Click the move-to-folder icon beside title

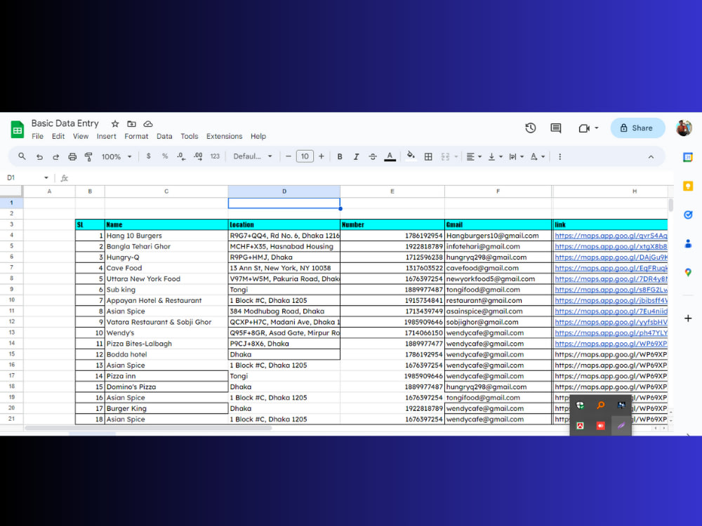point(132,124)
